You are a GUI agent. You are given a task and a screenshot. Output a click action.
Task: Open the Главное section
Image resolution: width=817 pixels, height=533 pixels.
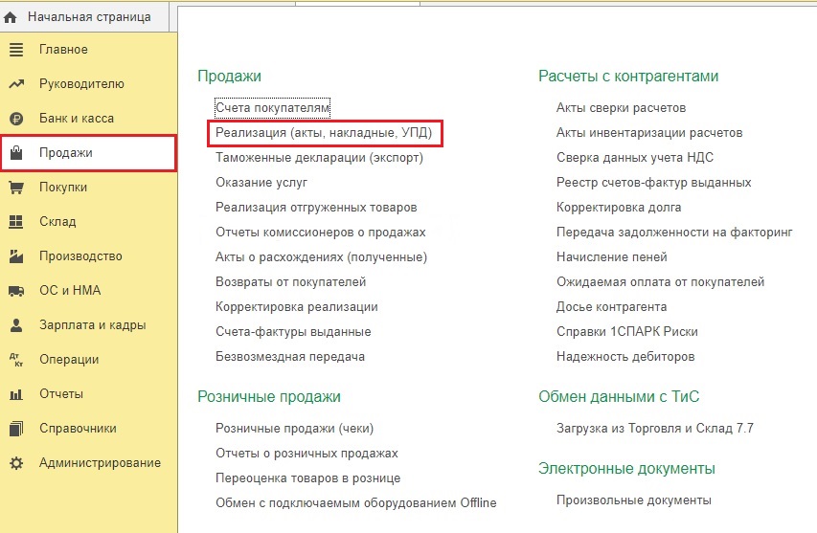click(x=88, y=50)
